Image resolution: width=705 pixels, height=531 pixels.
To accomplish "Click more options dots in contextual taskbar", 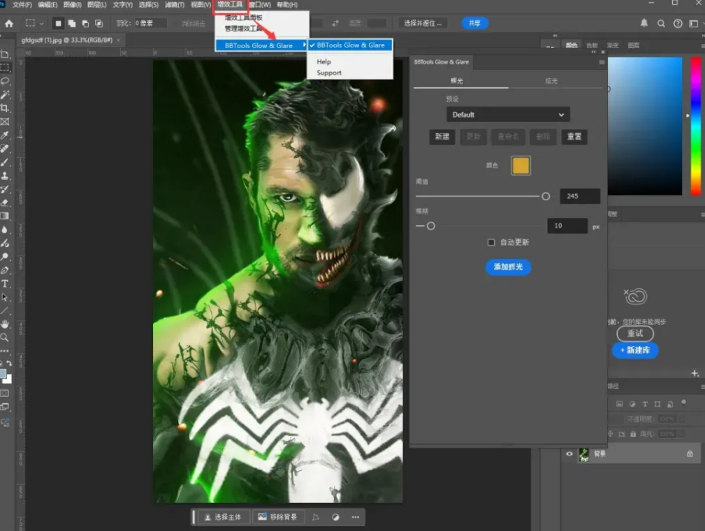I will [355, 517].
